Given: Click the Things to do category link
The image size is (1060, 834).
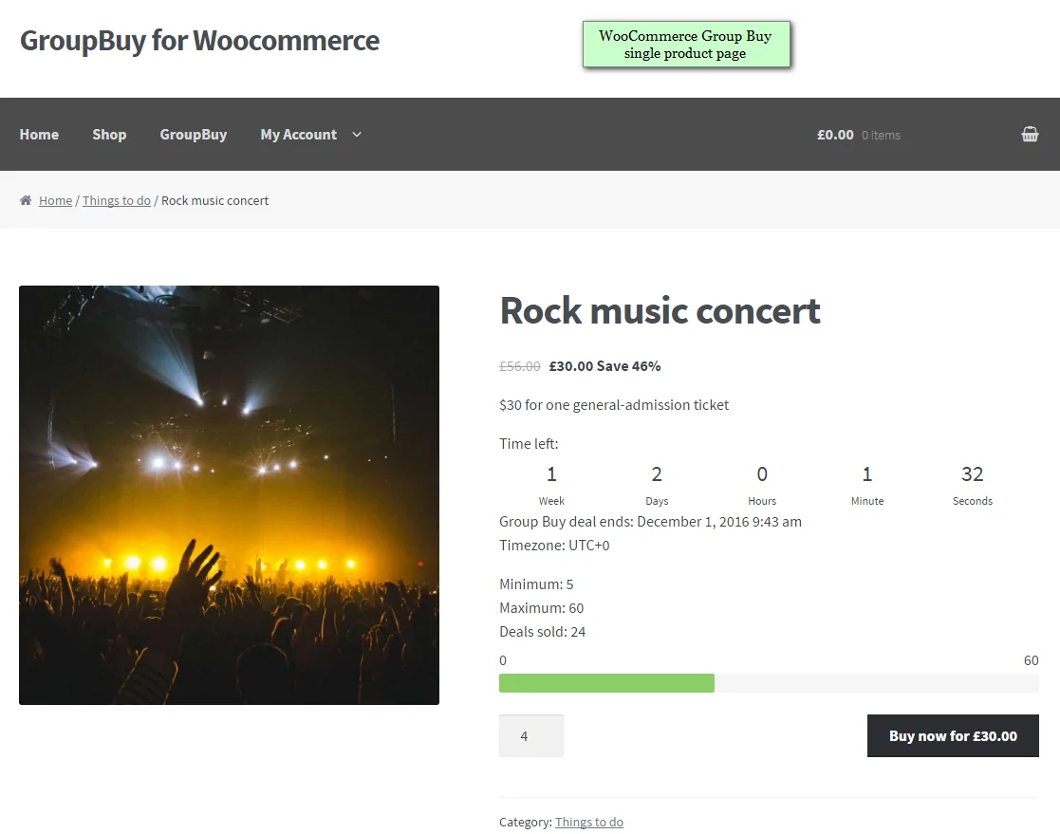Looking at the screenshot, I should 588,823.
